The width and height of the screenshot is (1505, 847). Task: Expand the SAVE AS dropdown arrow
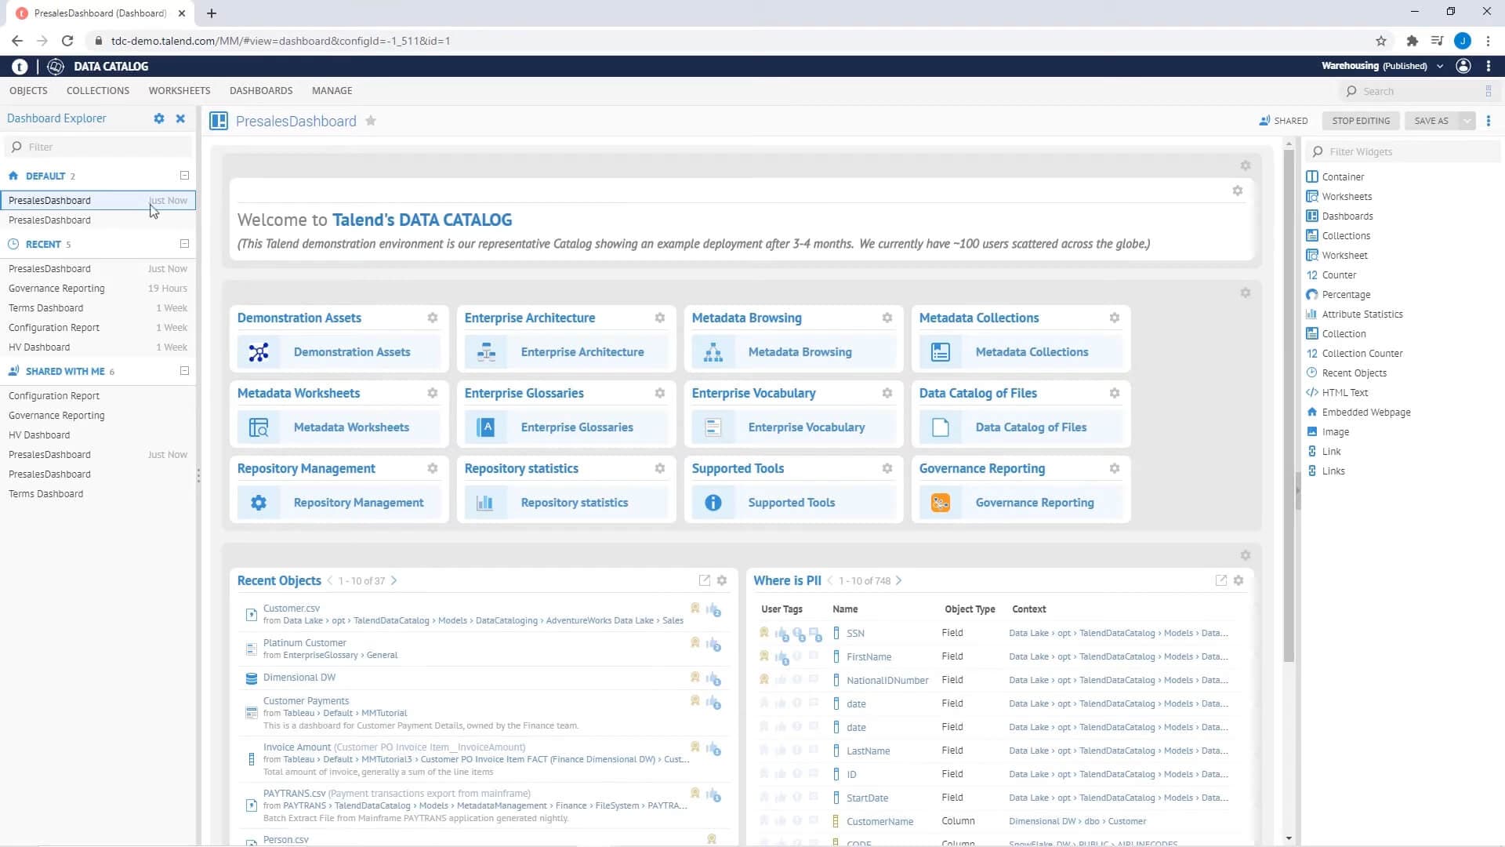coord(1467,121)
